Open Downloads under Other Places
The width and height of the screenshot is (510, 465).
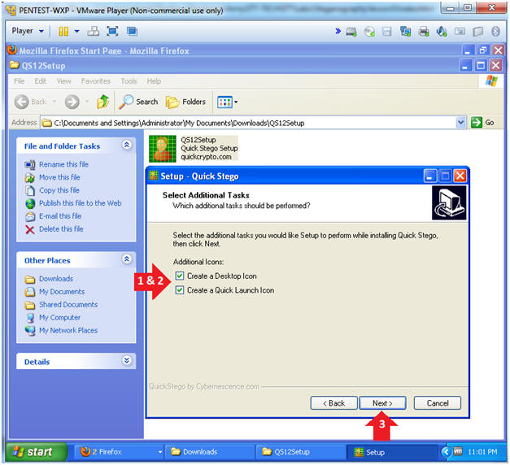coord(56,279)
